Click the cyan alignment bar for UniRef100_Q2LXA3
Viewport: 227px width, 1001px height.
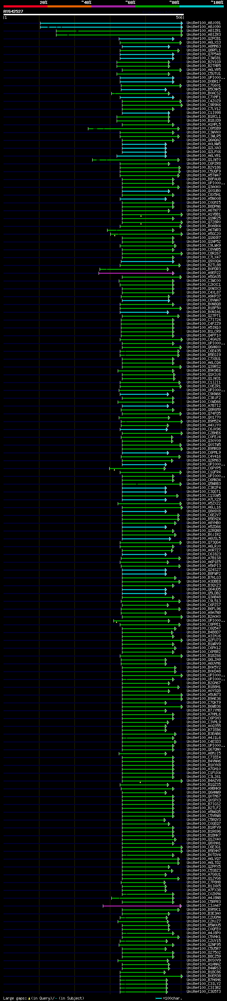(x=144, y=148)
